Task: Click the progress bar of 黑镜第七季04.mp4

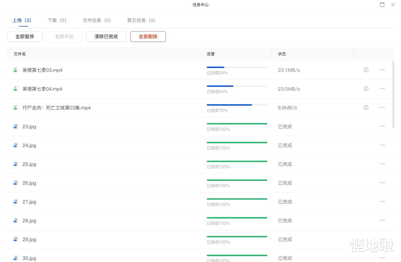Action: pyautogui.click(x=237, y=86)
